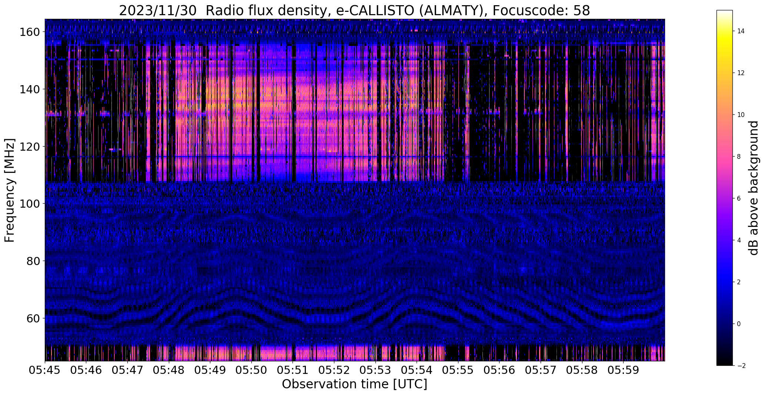Select the 05:58 time tick label
Viewport: 765px width, 395px height.
582,370
